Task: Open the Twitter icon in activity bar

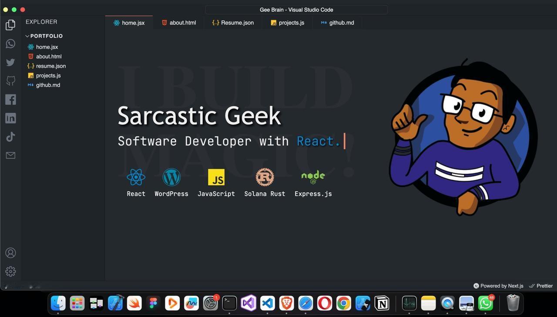Action: pyautogui.click(x=10, y=62)
